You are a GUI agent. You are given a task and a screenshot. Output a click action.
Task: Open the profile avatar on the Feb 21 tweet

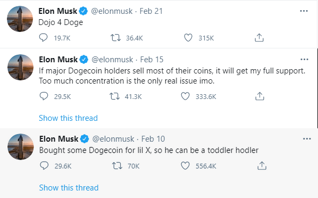[20, 19]
